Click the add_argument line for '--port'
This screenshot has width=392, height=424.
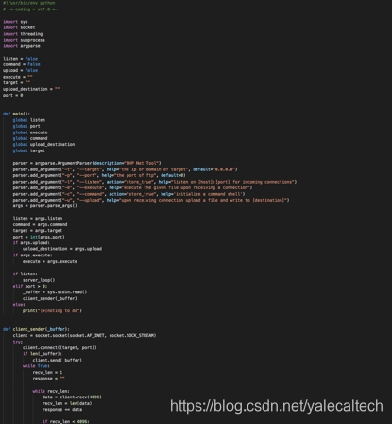click(99, 175)
